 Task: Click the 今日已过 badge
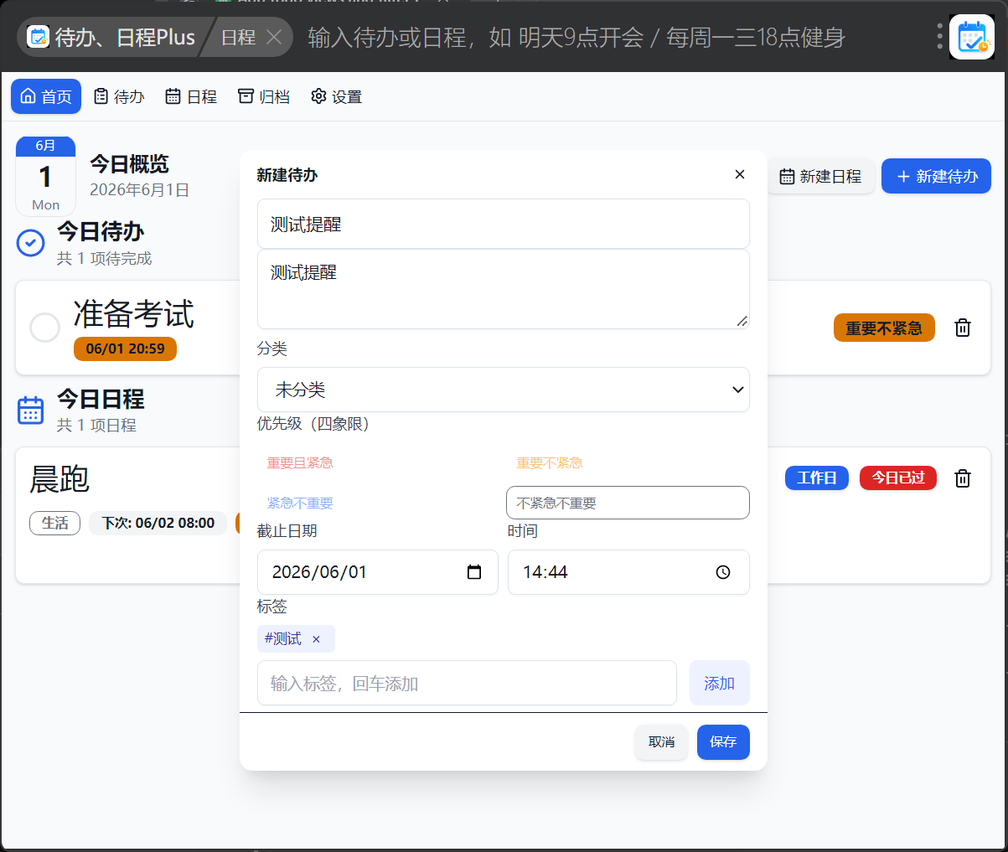coord(898,478)
